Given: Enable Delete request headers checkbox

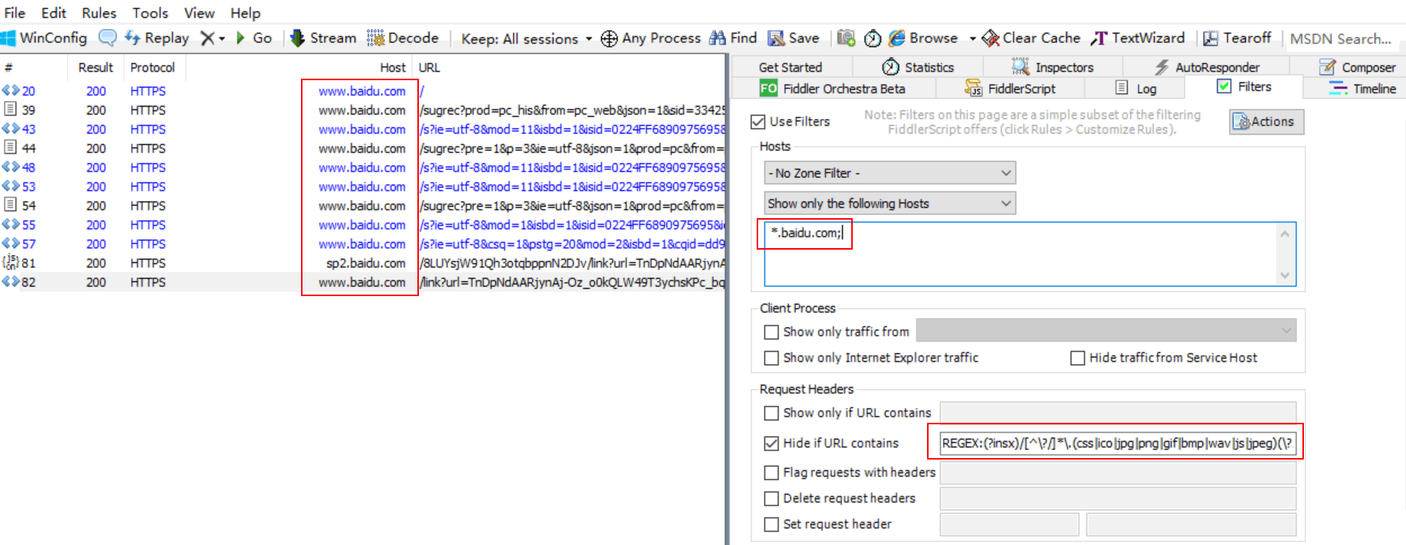Looking at the screenshot, I should (x=771, y=499).
